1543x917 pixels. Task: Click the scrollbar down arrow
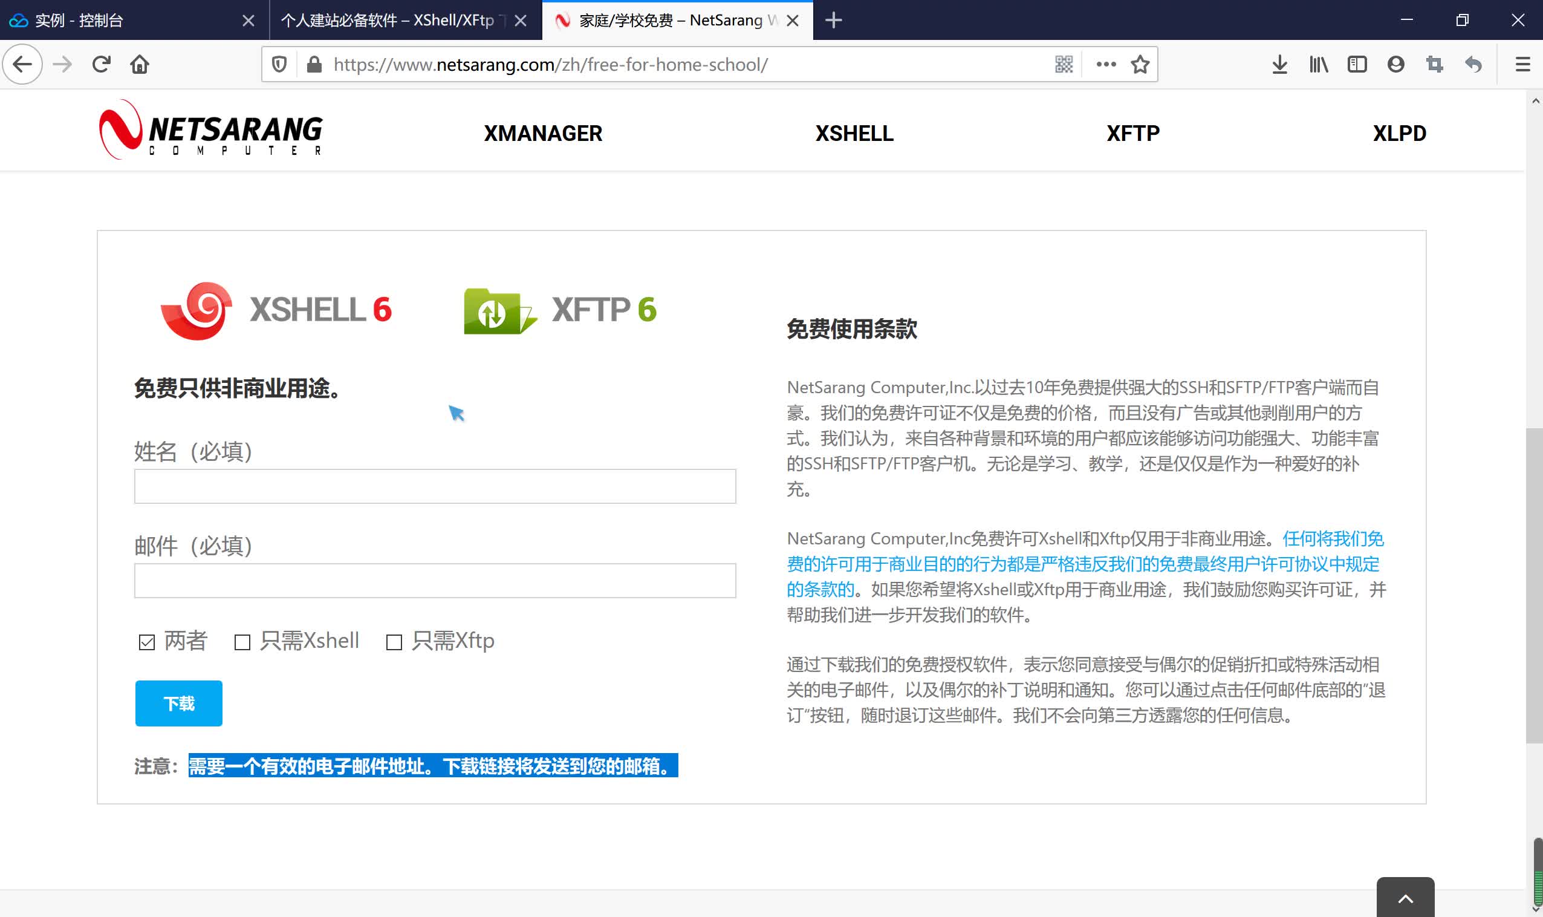(x=1535, y=910)
